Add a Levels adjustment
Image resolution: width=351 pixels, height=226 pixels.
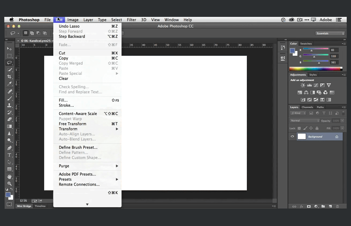(x=309, y=85)
